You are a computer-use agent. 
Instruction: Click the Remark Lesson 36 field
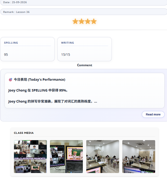pyautogui.click(x=84, y=12)
